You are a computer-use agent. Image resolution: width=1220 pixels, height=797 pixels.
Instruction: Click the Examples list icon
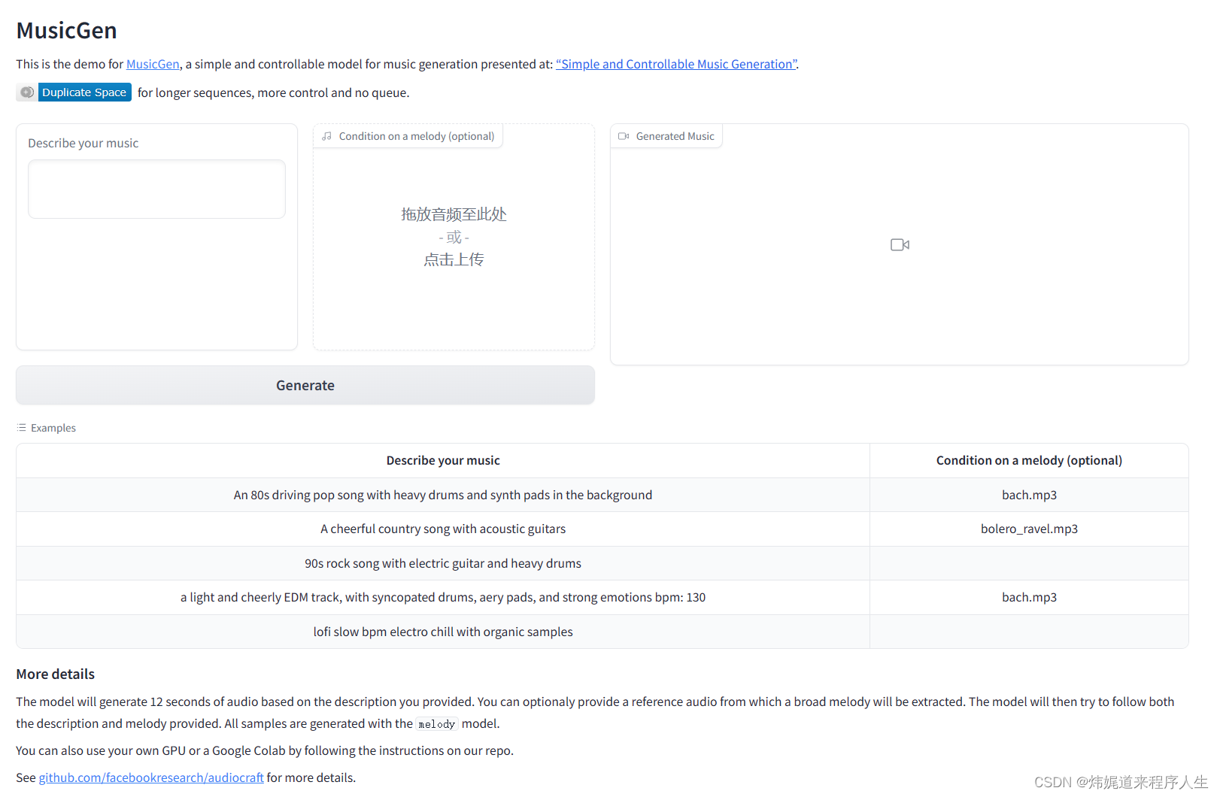pos(21,428)
